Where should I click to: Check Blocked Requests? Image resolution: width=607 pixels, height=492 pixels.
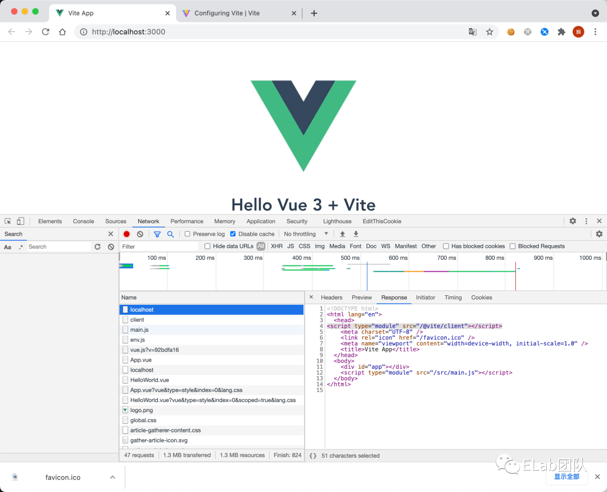513,246
